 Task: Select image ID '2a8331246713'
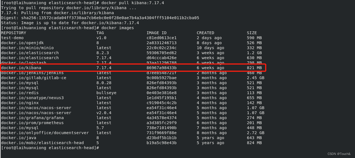pyautogui.click(x=162, y=43)
